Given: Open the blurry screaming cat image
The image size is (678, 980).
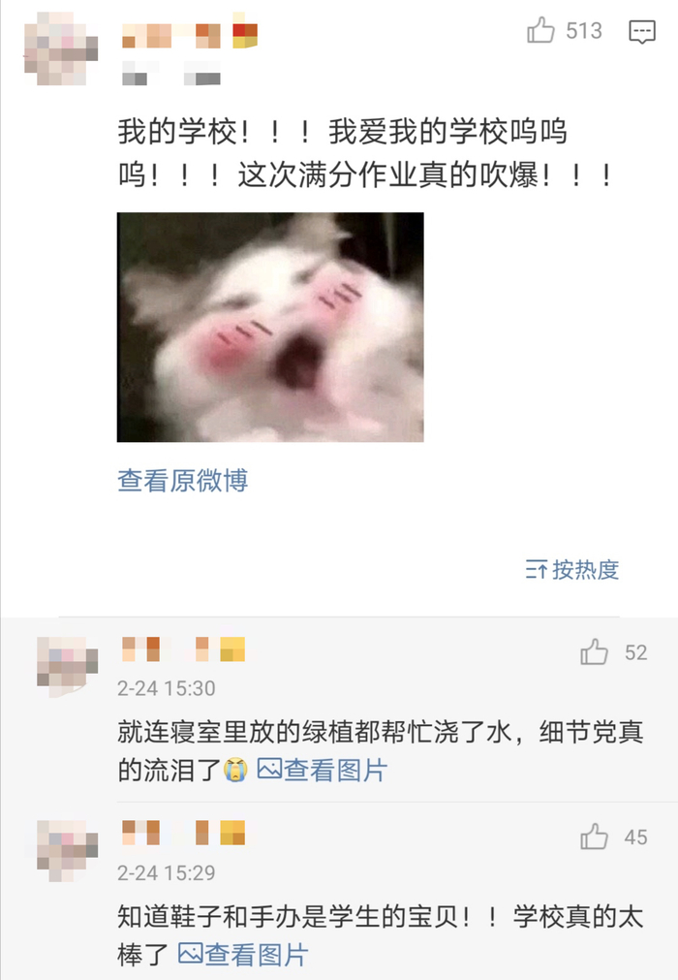Looking at the screenshot, I should [x=270, y=327].
